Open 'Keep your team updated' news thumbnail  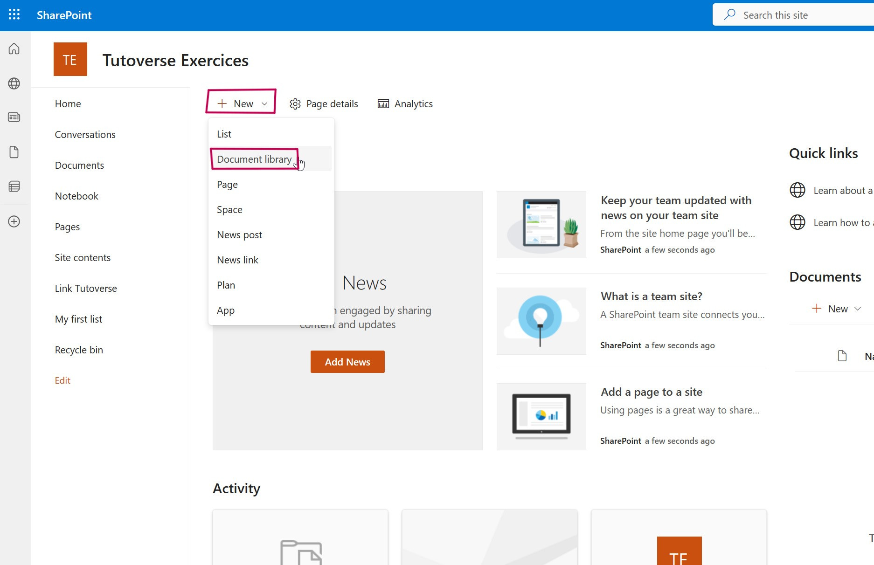[541, 225]
